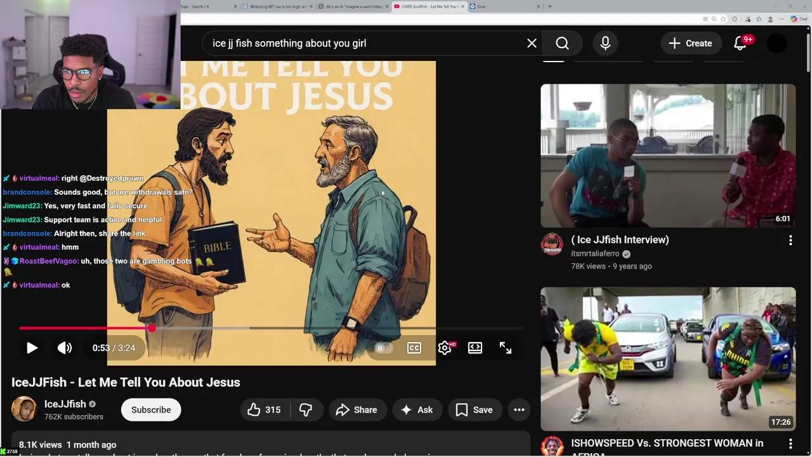This screenshot has height=457, width=812.
Task: Close the IceJJFish YouTube tab
Action: (462, 6)
